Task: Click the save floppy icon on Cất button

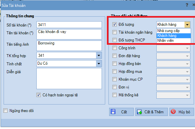Action: [x=113, y=112]
